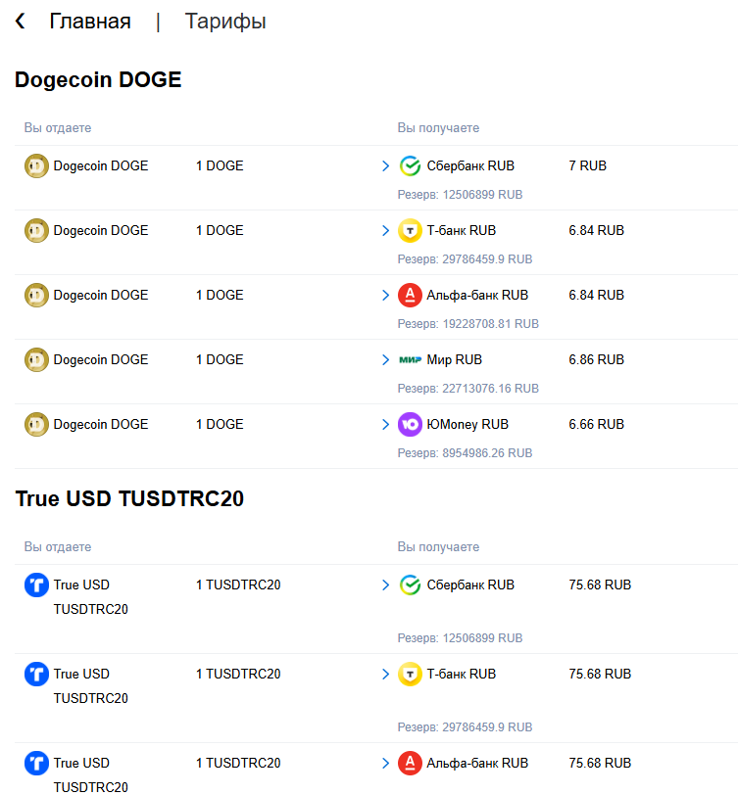Click the Dogecoin coin icon in the Мир row

(x=36, y=359)
